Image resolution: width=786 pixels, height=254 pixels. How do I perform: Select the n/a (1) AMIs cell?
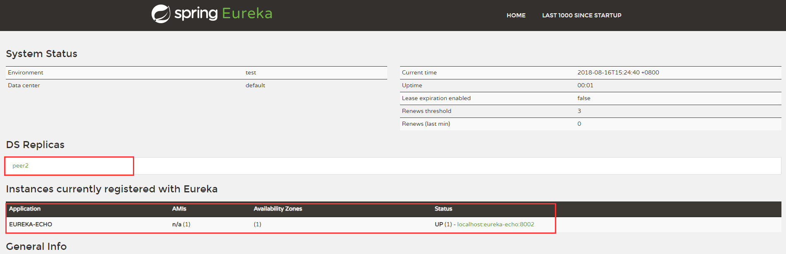[x=181, y=224]
